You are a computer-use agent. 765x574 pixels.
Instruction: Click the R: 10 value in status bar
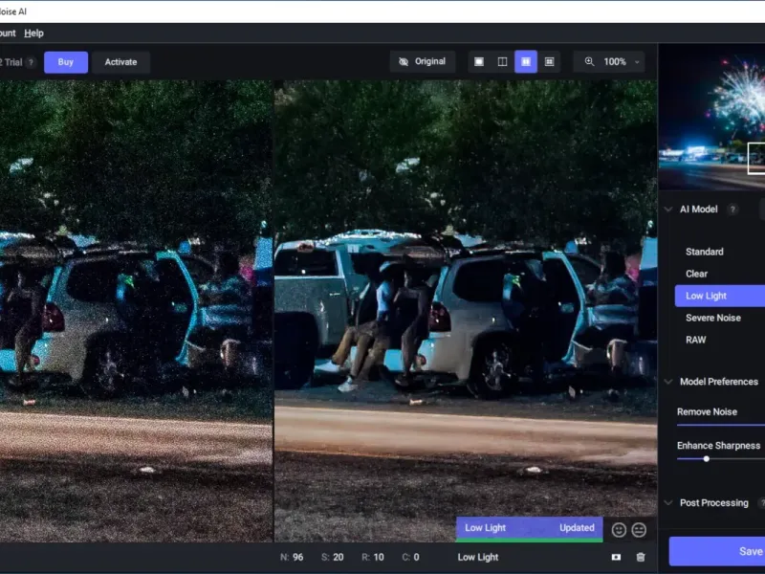point(373,558)
